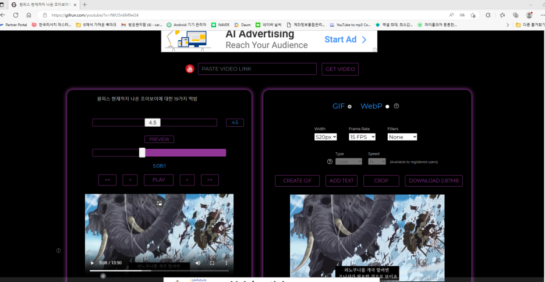
Task: Click the > step forward button
Action: (187, 180)
